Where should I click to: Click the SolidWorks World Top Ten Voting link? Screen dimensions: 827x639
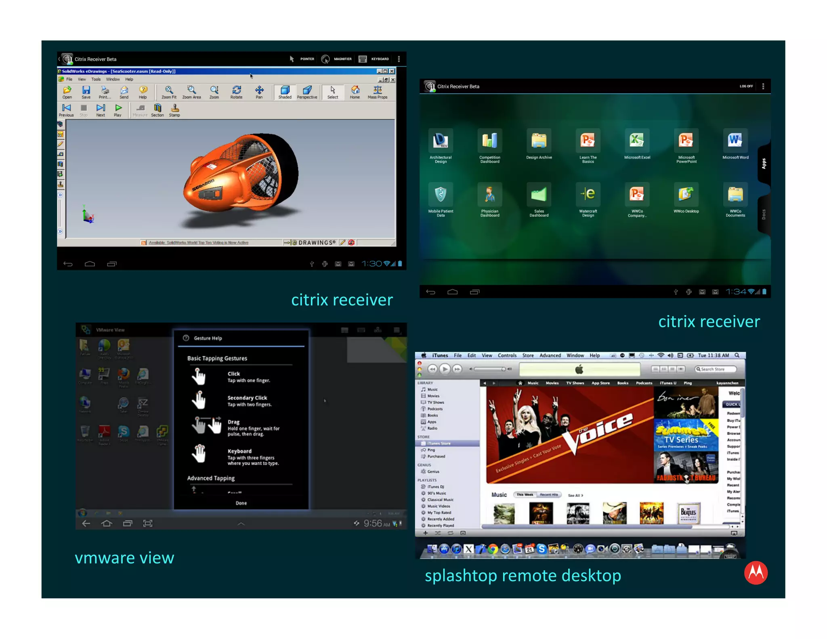point(198,243)
